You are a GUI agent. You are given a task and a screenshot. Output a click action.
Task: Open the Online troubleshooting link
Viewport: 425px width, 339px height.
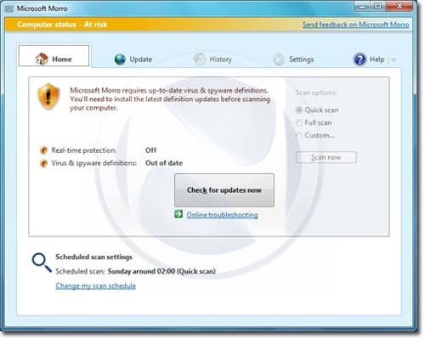(222, 215)
